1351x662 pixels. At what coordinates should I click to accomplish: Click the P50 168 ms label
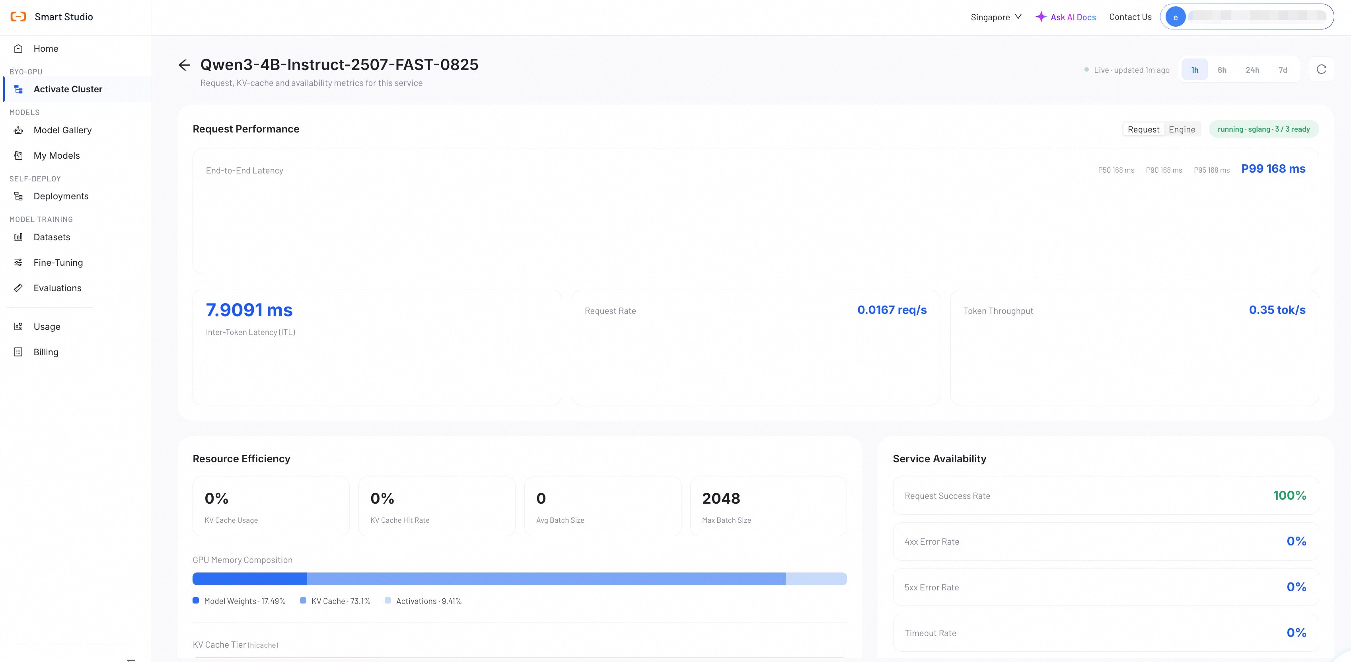[x=1116, y=170]
